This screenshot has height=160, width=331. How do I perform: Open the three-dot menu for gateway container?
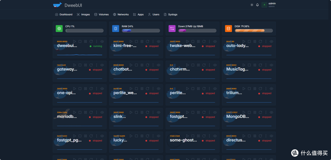97,65
